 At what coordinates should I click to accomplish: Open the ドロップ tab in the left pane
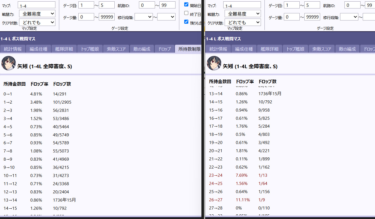coord(165,49)
